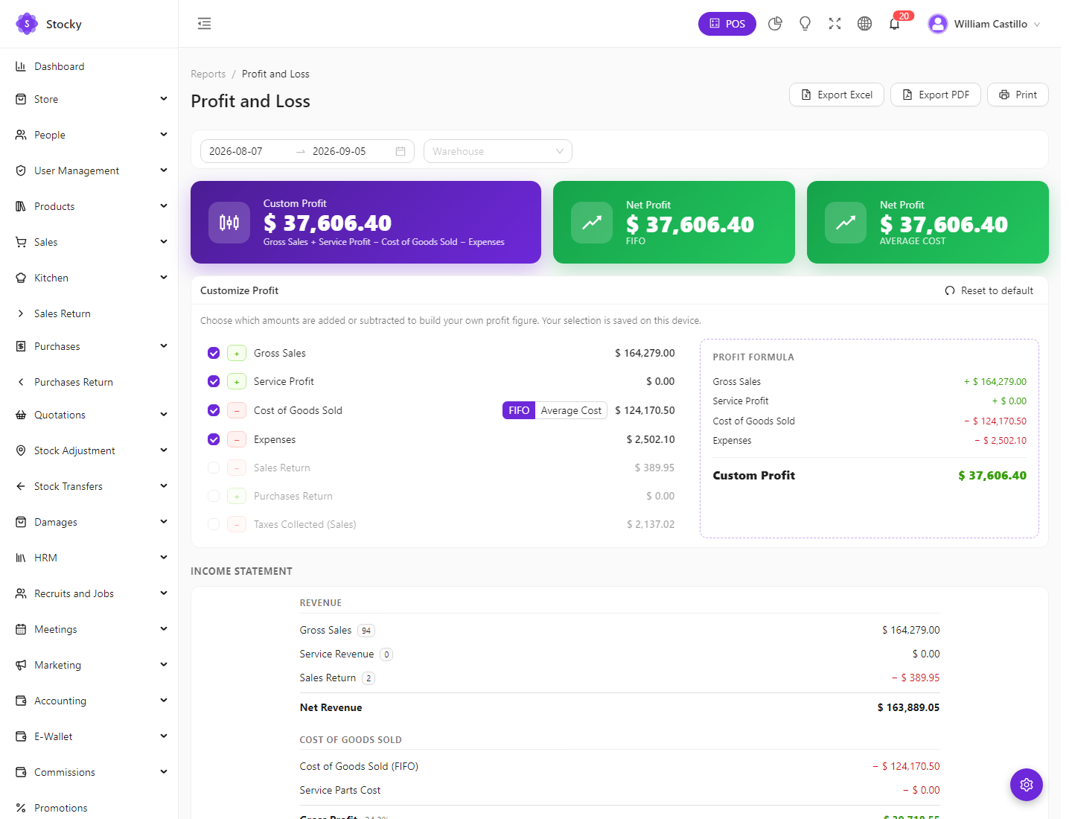Click the Stocky logo icon
Image resolution: width=1072 pixels, height=819 pixels.
pos(27,24)
